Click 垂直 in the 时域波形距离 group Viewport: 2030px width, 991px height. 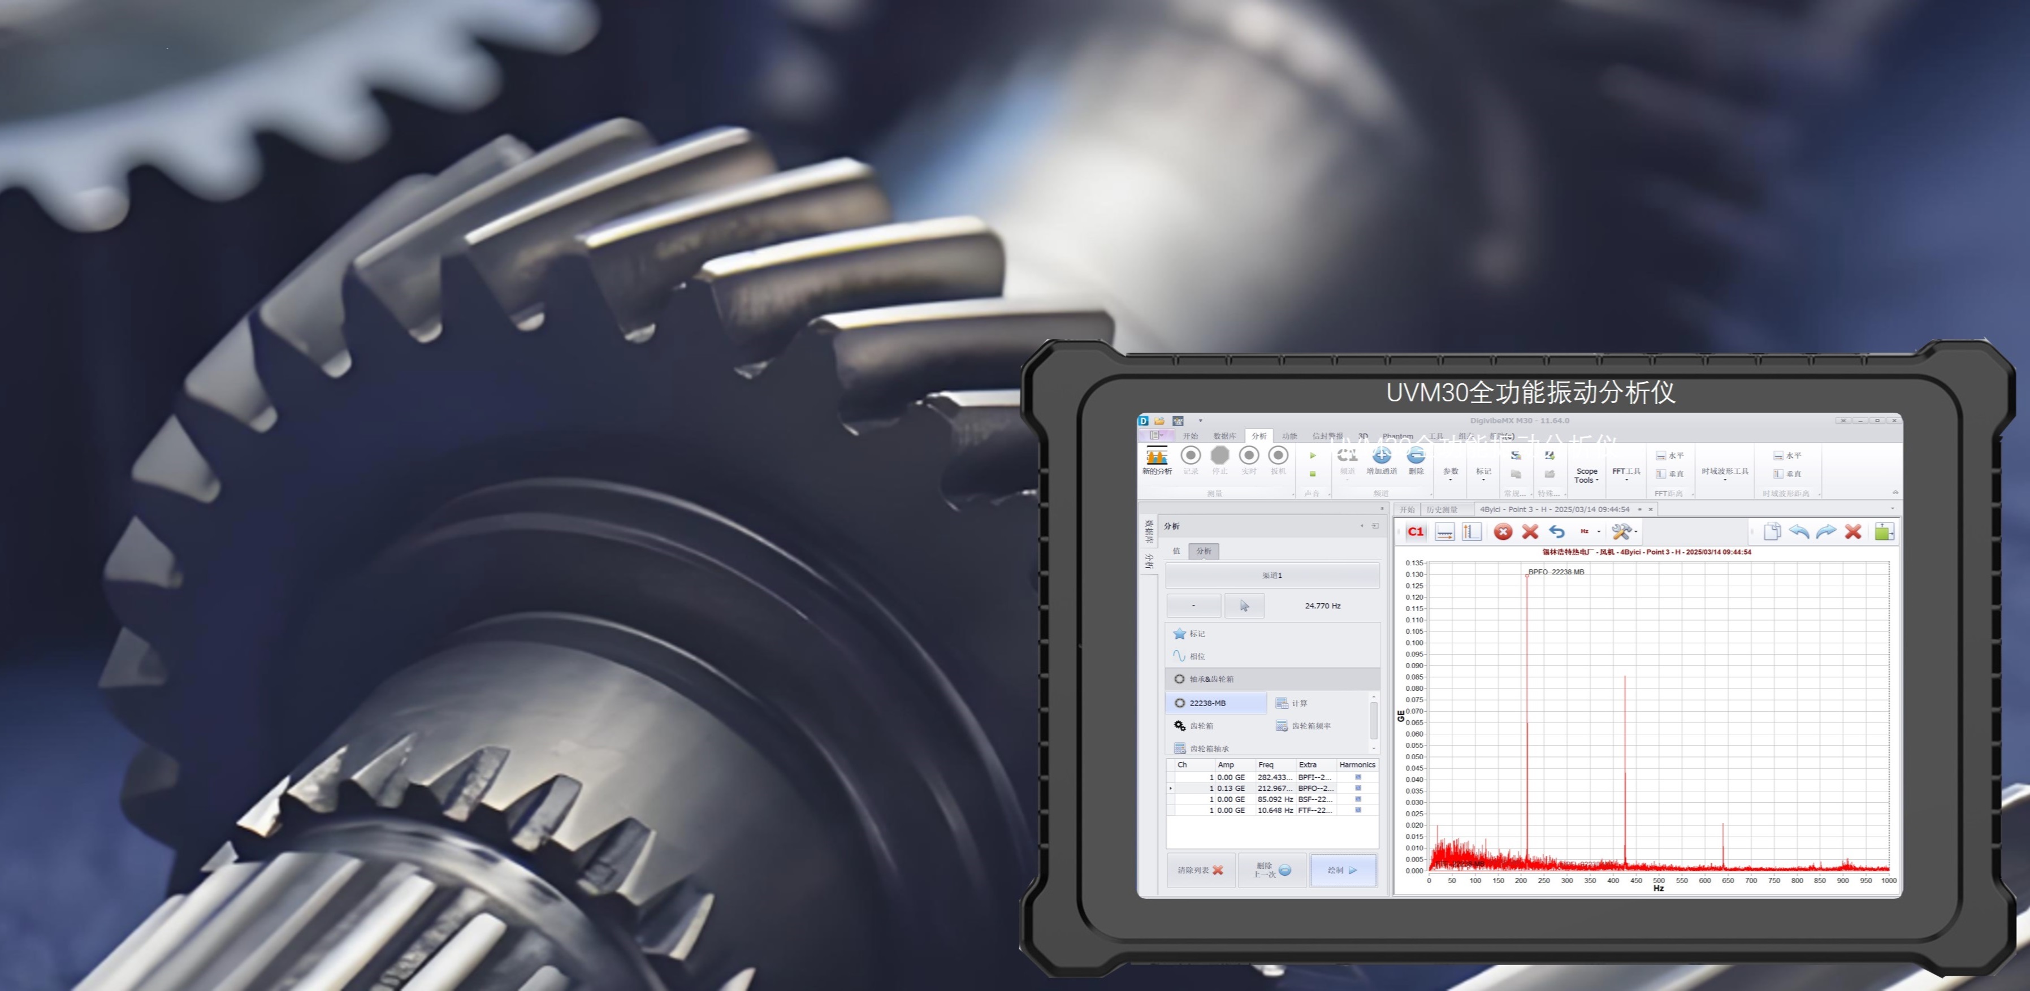point(1787,473)
